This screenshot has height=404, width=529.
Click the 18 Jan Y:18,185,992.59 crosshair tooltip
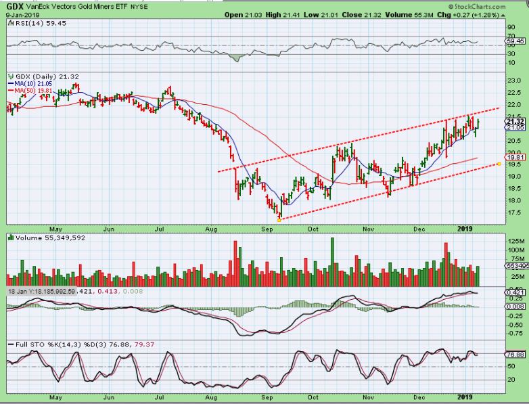[x=41, y=291]
